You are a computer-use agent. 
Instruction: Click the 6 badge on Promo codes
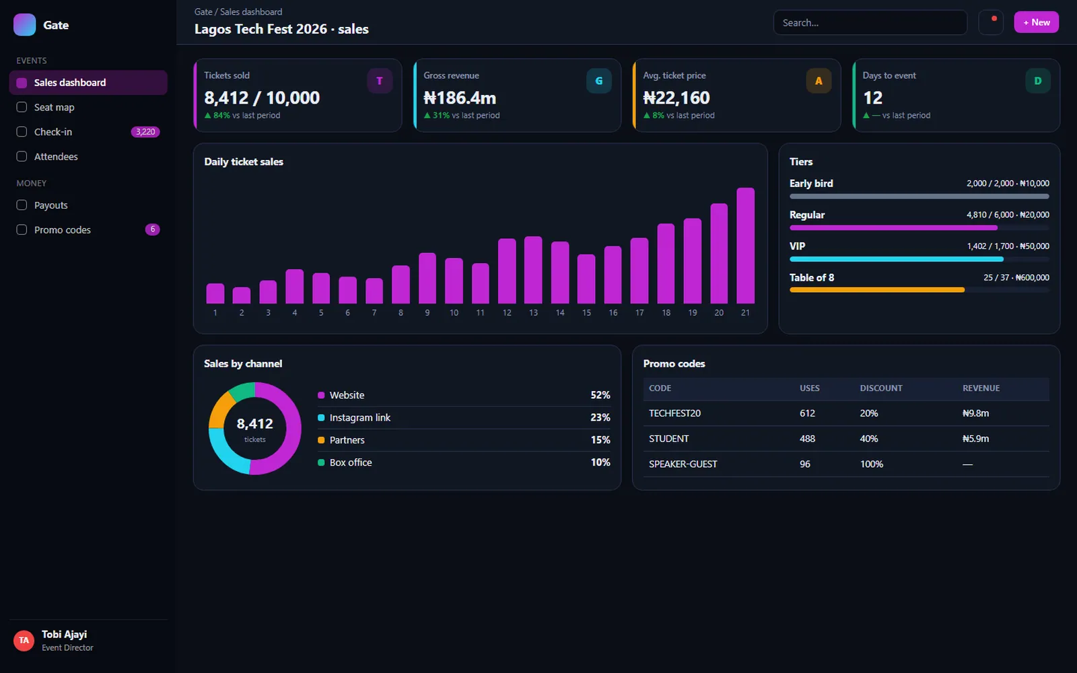point(153,229)
